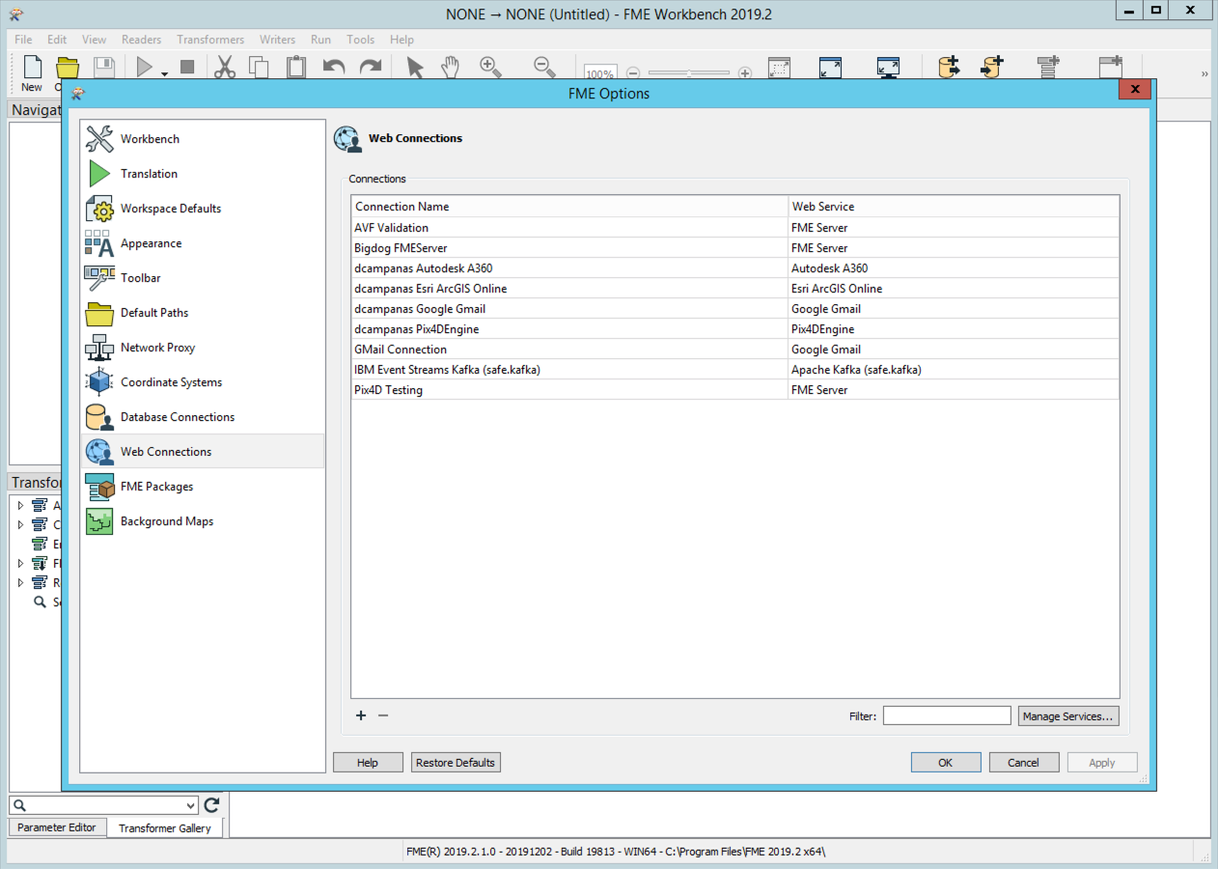Select the Pix4D Testing connection

point(735,390)
